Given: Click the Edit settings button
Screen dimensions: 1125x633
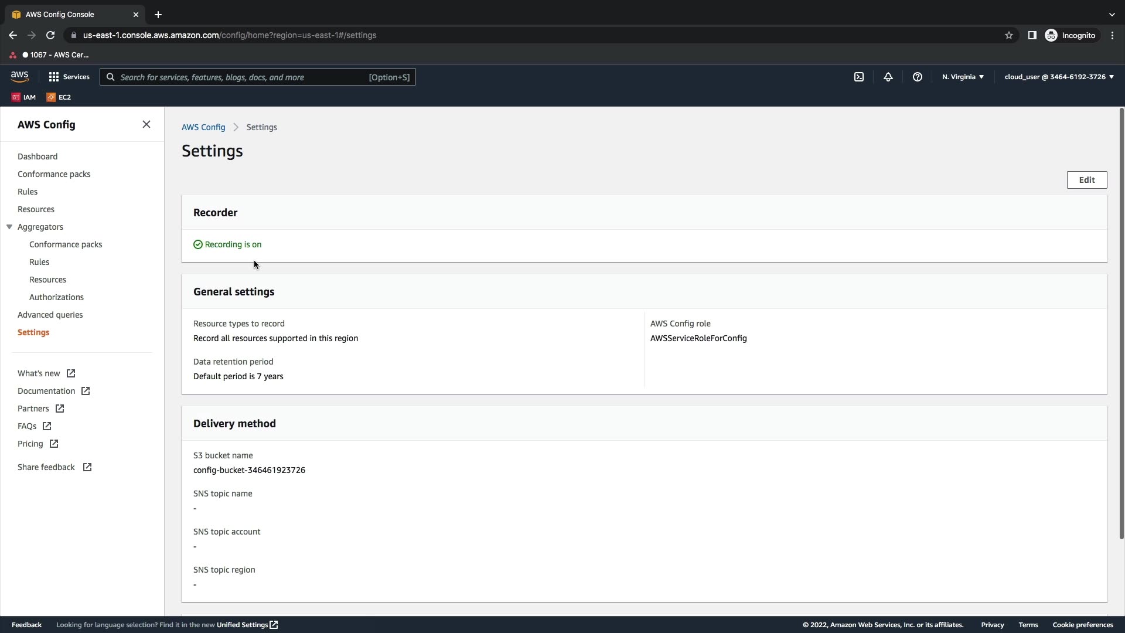Looking at the screenshot, I should [1086, 180].
